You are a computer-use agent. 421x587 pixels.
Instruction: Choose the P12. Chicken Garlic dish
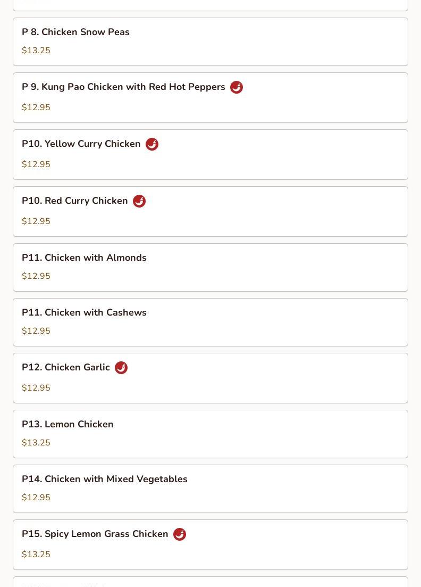coord(210,378)
